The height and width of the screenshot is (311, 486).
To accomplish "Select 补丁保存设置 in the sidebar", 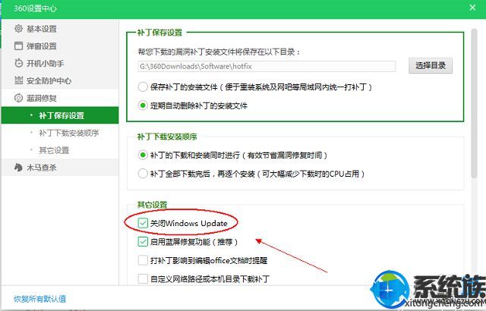I will [x=60, y=115].
